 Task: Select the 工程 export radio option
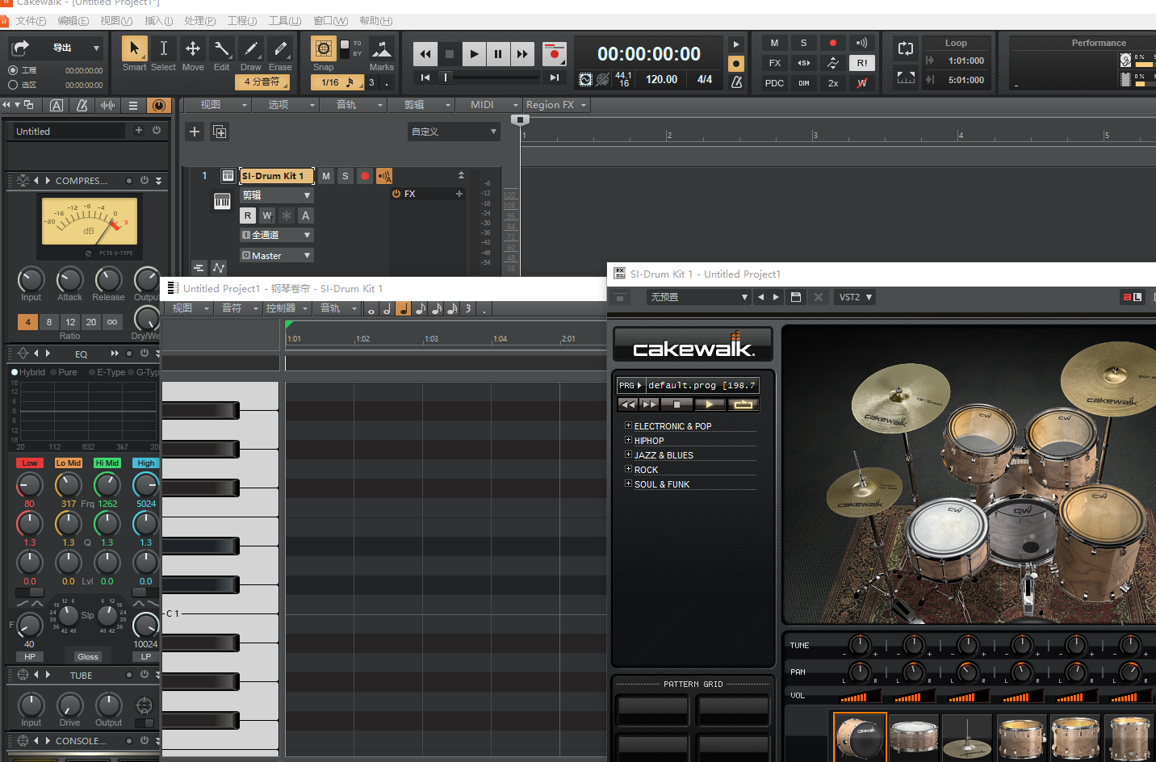pyautogui.click(x=13, y=70)
